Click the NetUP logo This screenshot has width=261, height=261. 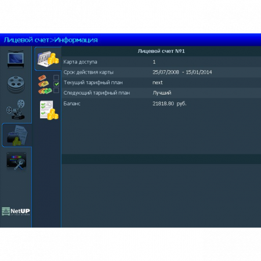pyautogui.click(x=16, y=211)
